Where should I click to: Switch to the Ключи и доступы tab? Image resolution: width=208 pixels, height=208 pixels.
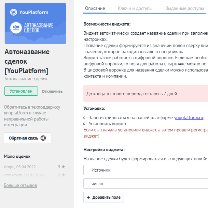135,9
